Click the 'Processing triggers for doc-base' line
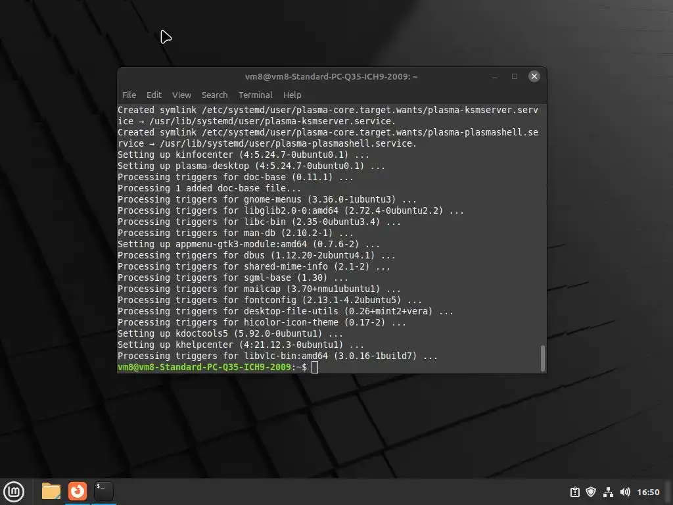Screen dimensions: 673x505 pyautogui.click(x=236, y=177)
